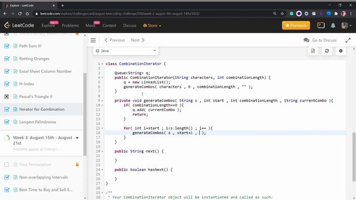Open the Explore nav item

(x=48, y=26)
